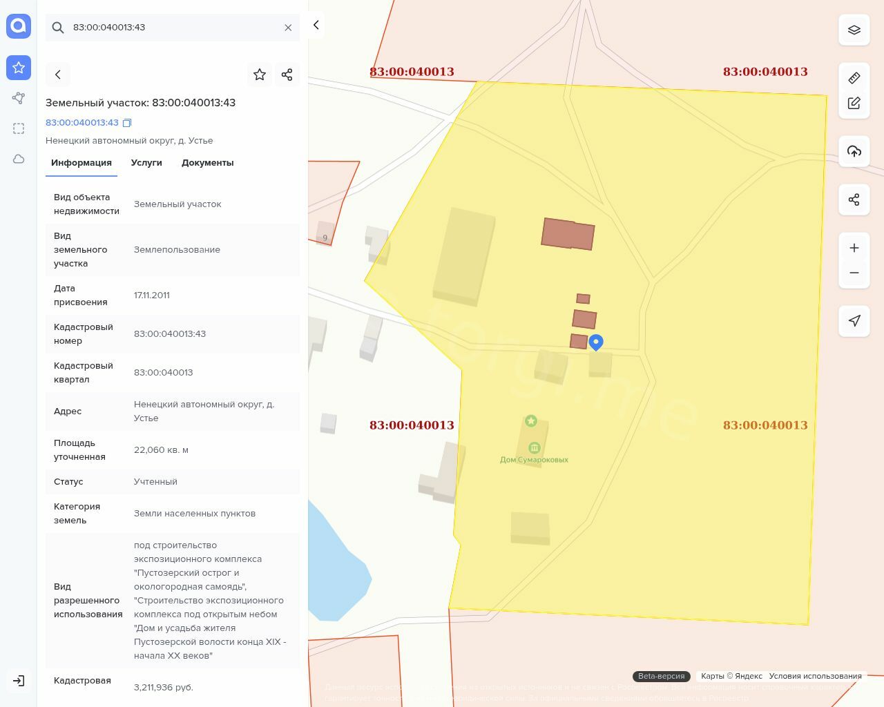Click the blue location marker on map
This screenshot has width=884, height=707.
point(596,341)
